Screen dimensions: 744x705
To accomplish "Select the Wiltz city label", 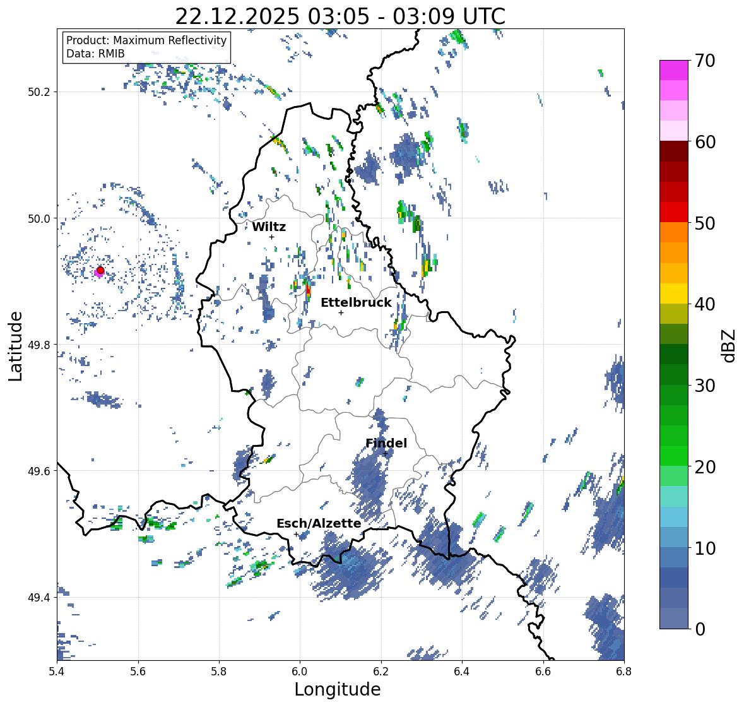I will 269,227.
